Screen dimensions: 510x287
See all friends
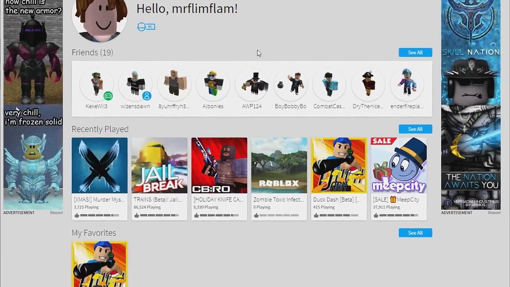pos(415,53)
